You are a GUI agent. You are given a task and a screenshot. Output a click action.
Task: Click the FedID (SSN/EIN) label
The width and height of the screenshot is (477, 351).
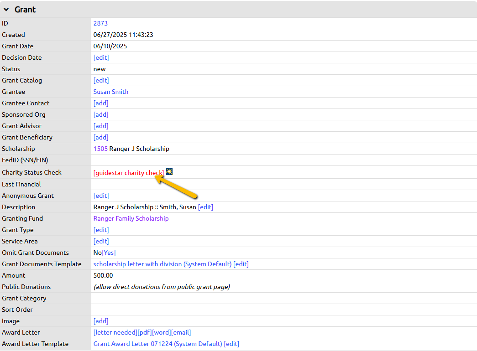[25, 160]
